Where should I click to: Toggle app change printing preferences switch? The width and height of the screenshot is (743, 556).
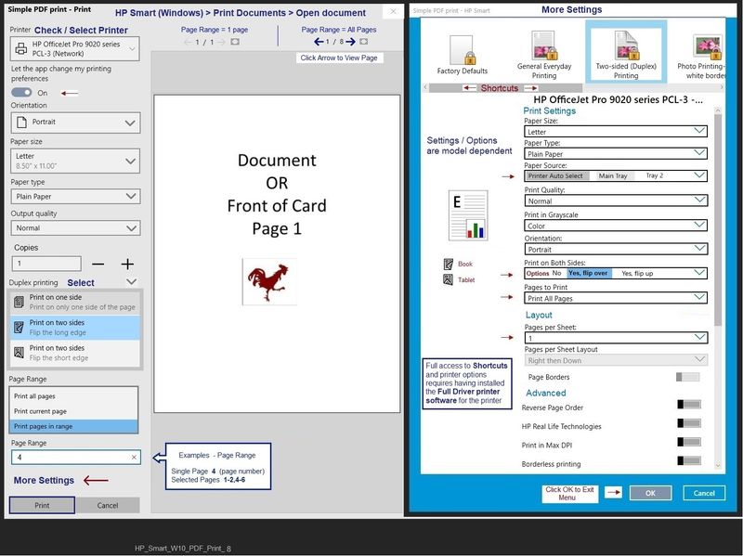(x=21, y=92)
